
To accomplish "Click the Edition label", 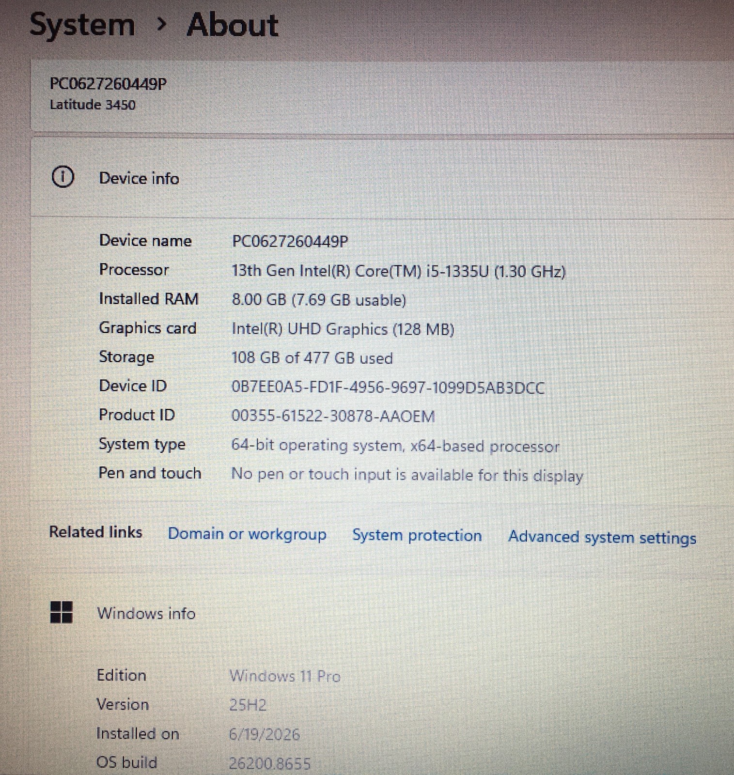I will [x=121, y=675].
